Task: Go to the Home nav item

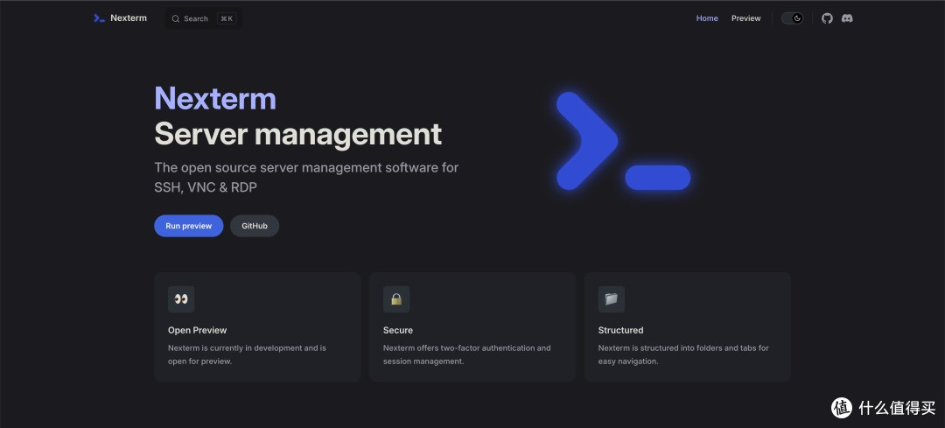Action: tap(707, 18)
